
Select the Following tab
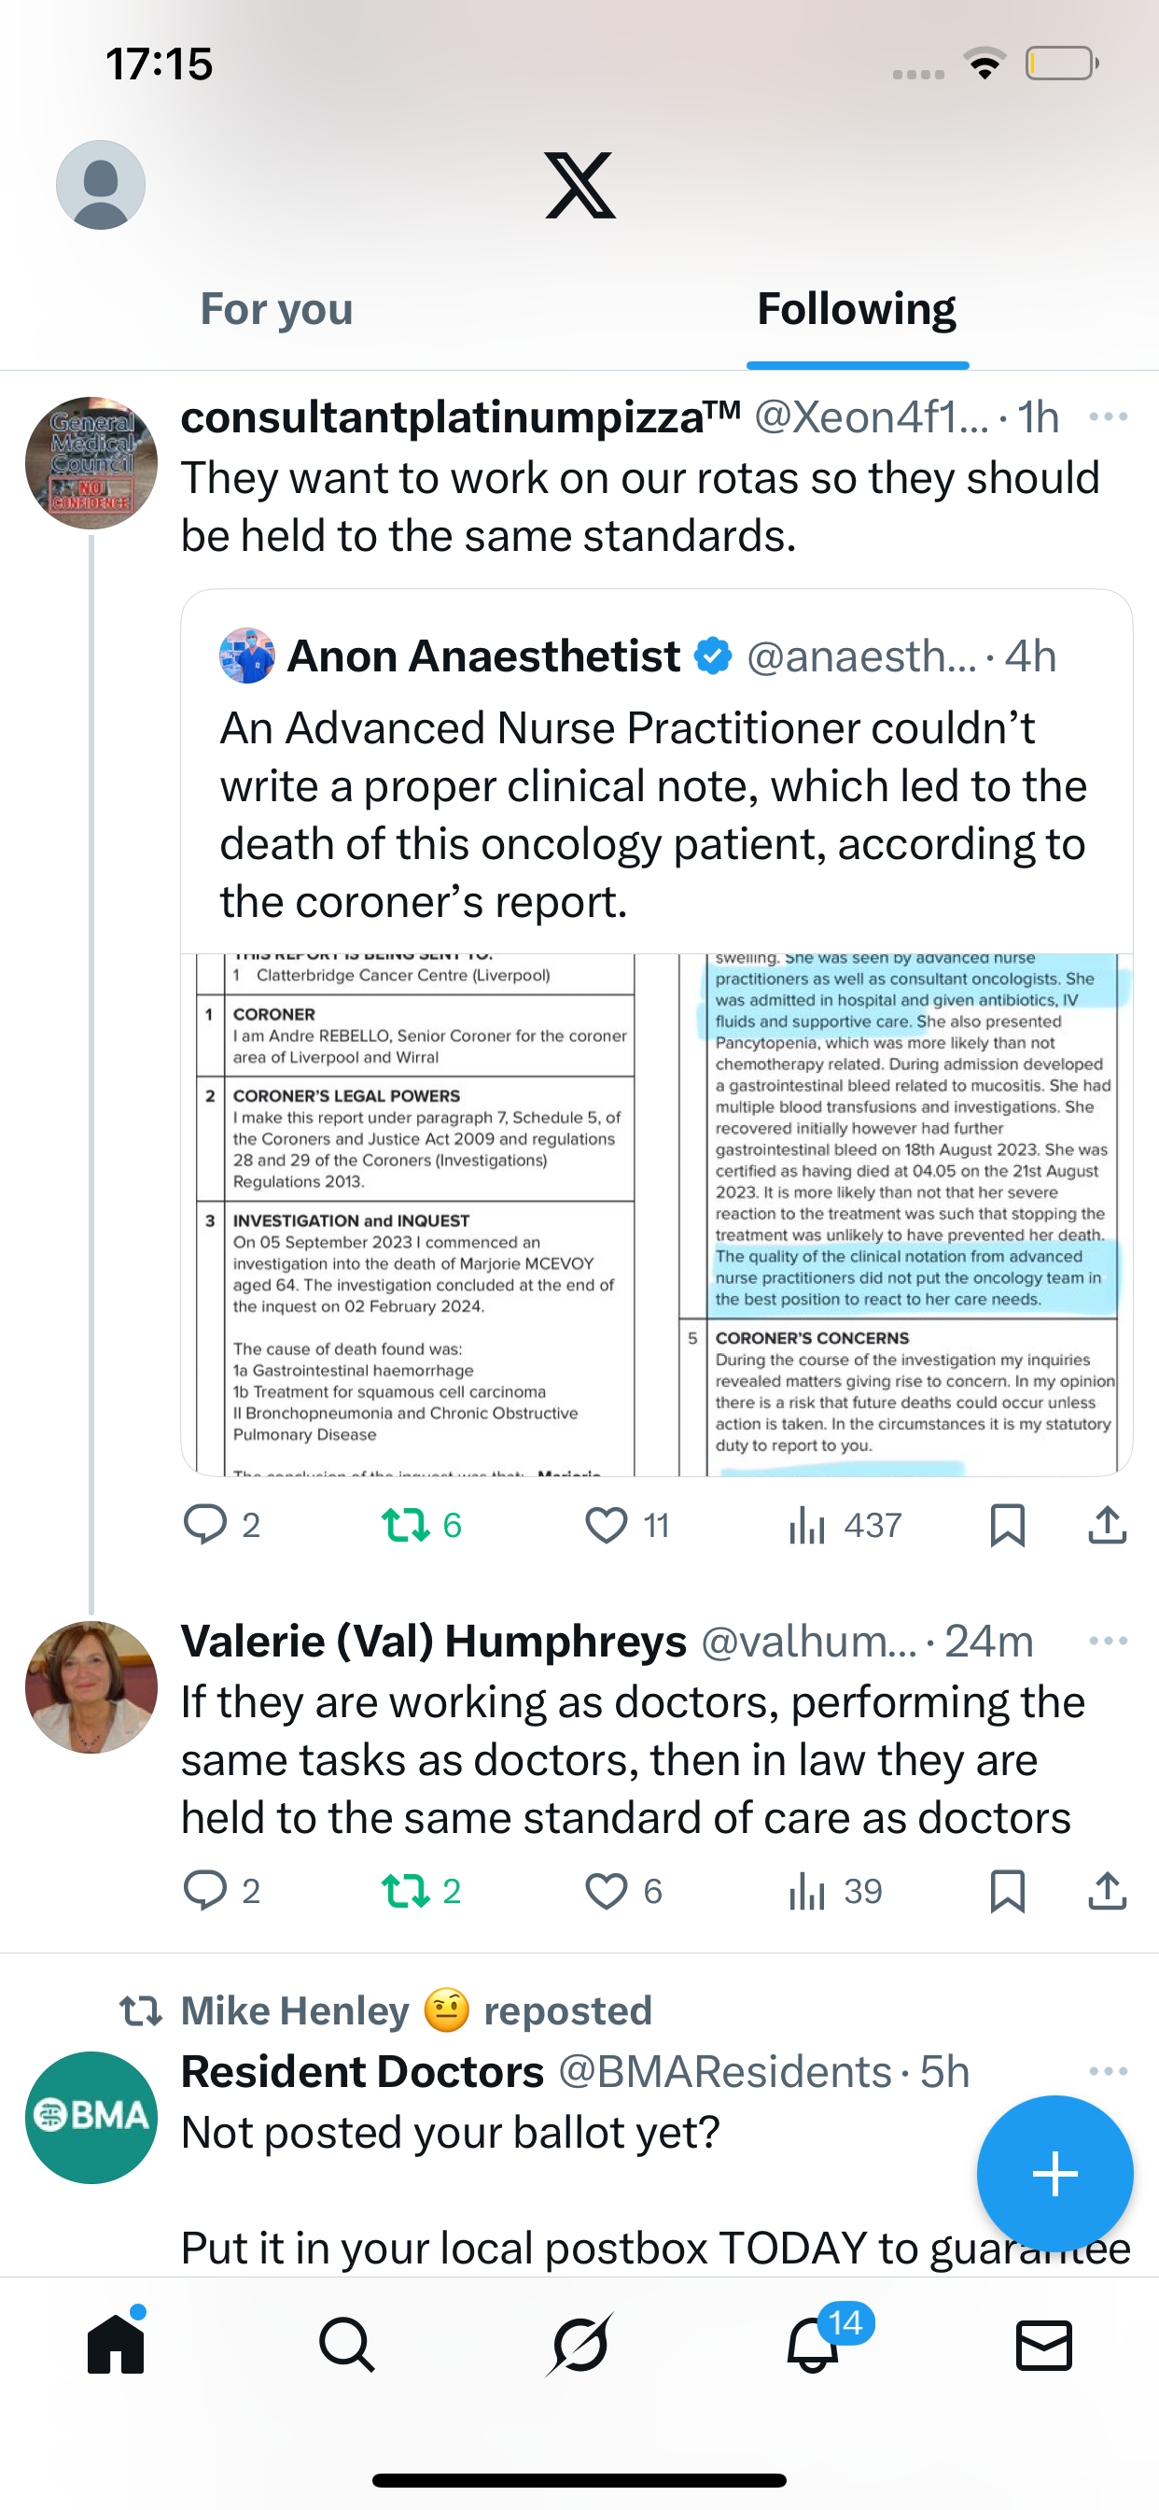(x=856, y=310)
